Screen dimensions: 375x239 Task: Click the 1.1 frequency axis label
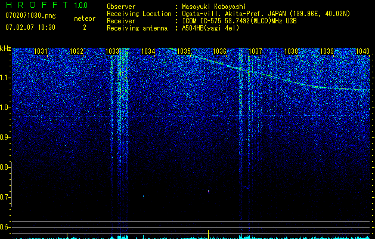pos(5,78)
